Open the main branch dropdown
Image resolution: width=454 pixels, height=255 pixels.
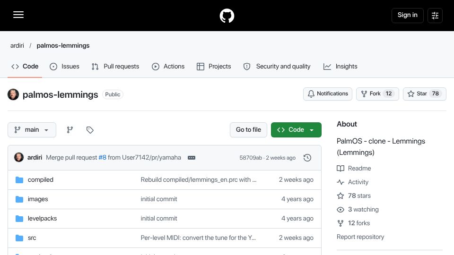point(32,130)
